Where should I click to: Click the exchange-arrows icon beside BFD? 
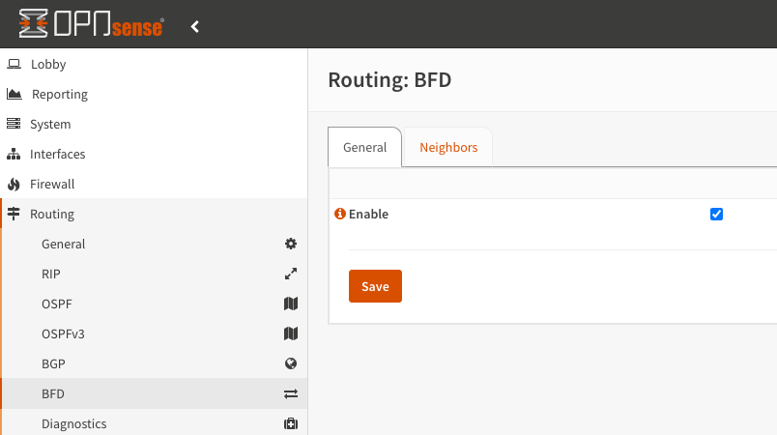point(290,394)
